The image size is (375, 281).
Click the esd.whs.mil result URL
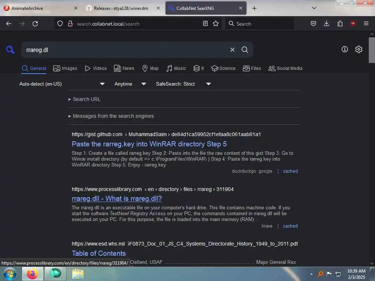pos(185,244)
